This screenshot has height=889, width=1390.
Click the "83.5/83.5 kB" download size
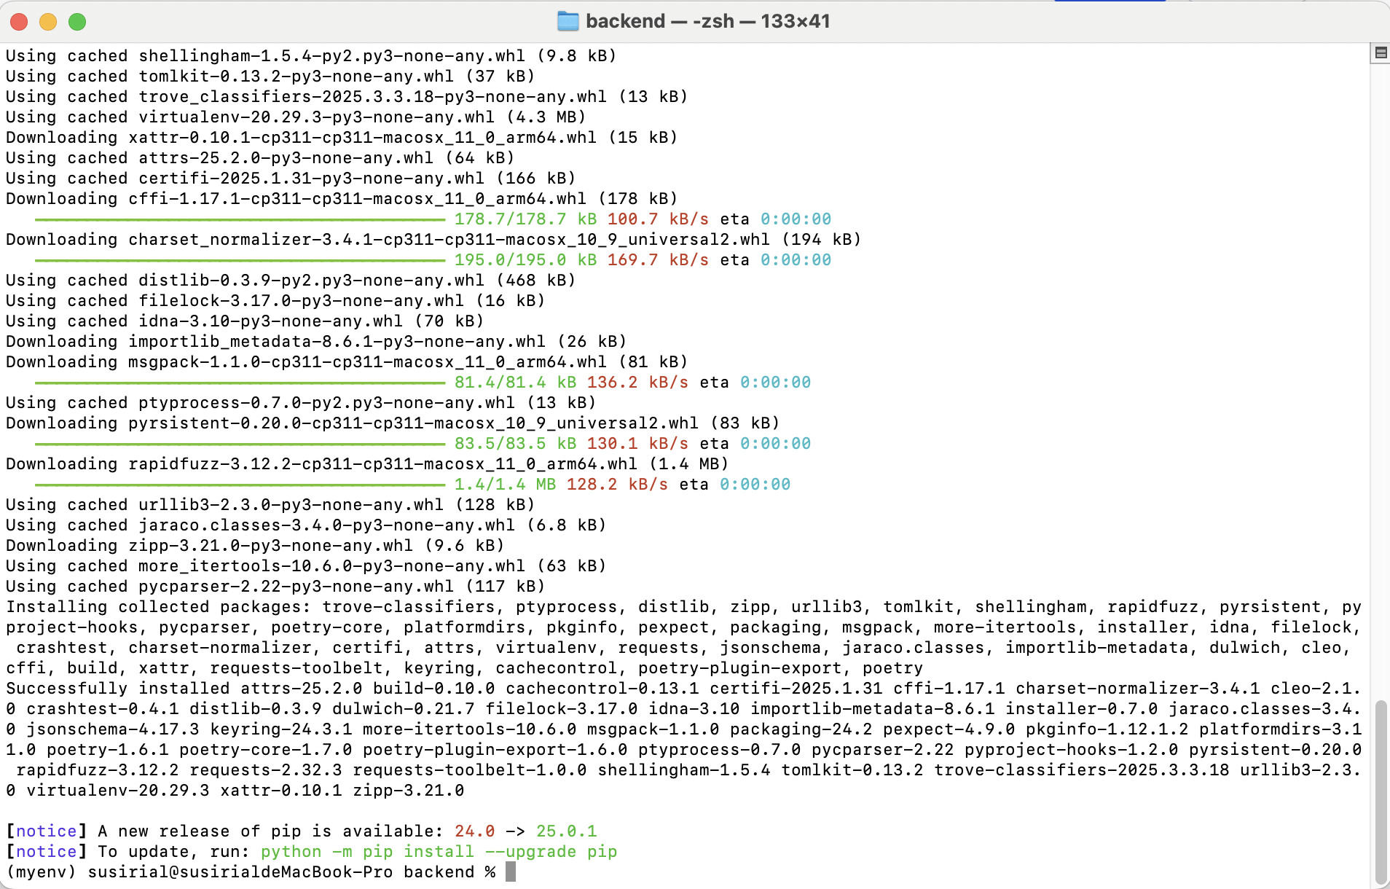(515, 444)
